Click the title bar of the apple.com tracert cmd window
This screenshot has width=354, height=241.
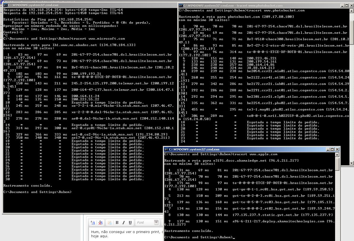pos(252,149)
